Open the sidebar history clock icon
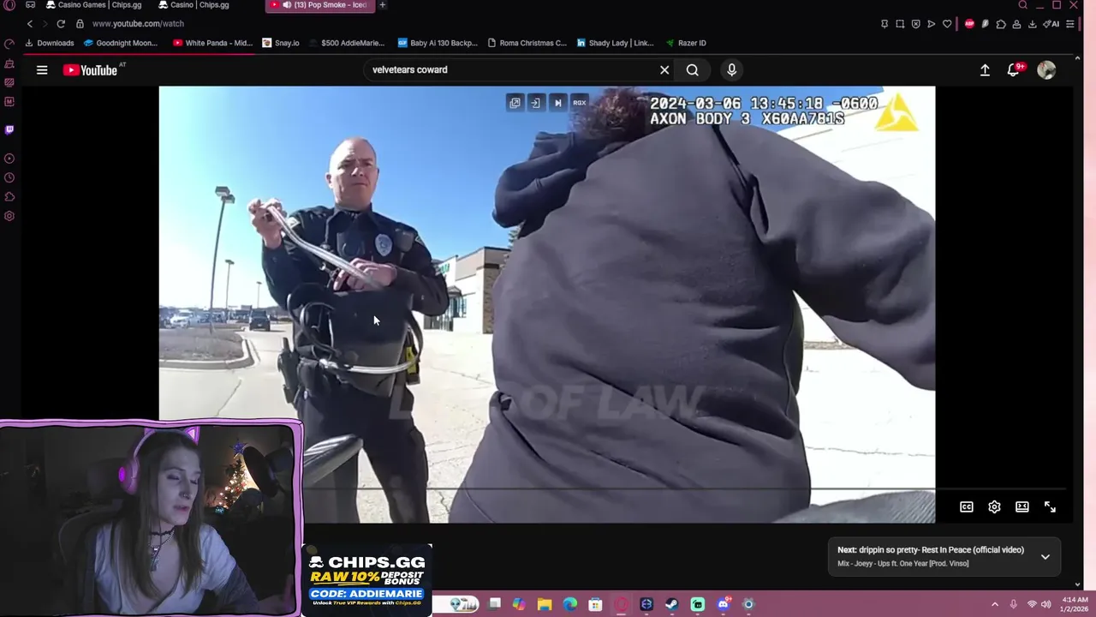 9,178
